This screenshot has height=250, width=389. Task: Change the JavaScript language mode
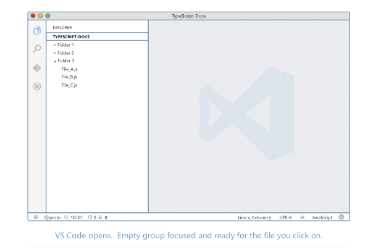322,217
